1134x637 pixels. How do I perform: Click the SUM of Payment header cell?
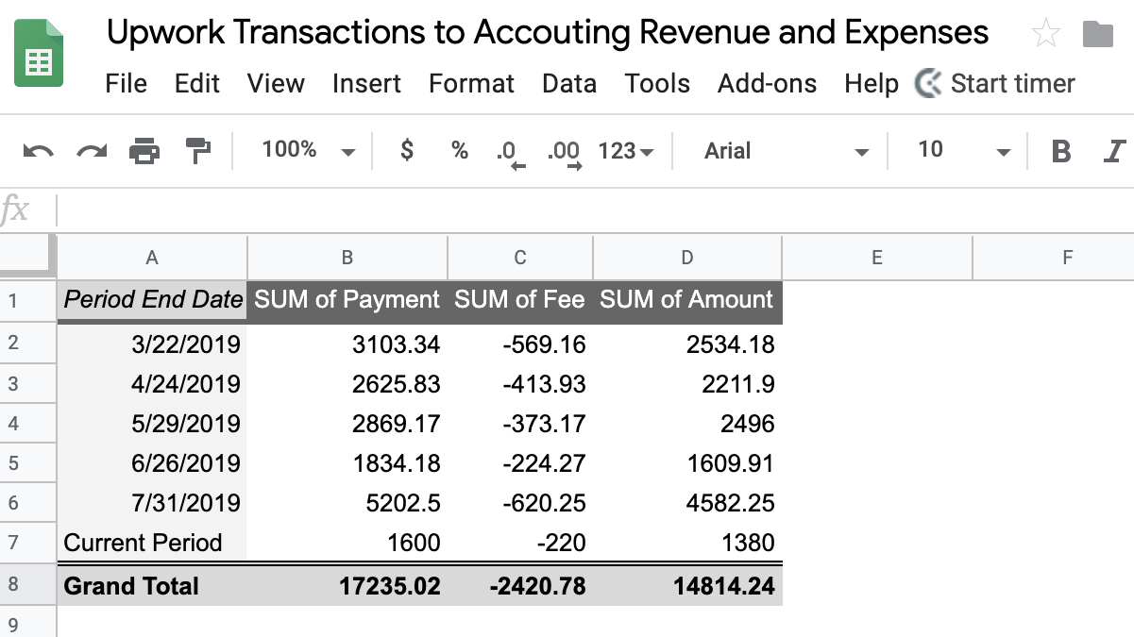[347, 301]
